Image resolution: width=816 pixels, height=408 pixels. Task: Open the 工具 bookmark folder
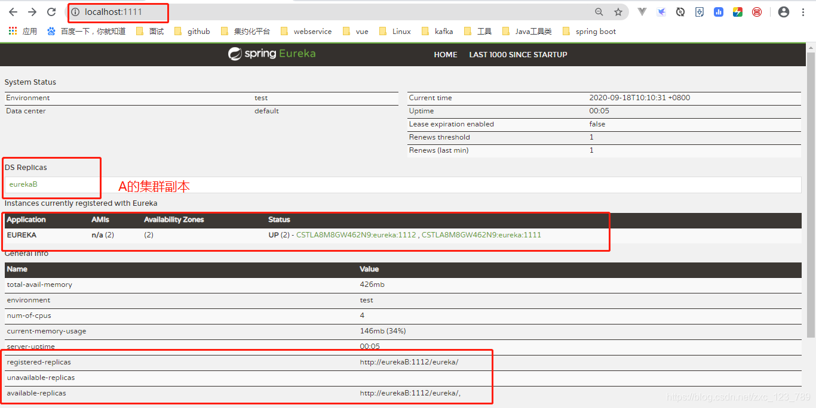pyautogui.click(x=477, y=32)
